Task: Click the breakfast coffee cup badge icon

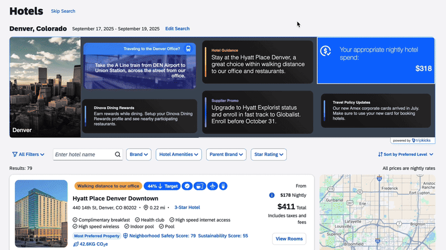Action: click(x=200, y=186)
